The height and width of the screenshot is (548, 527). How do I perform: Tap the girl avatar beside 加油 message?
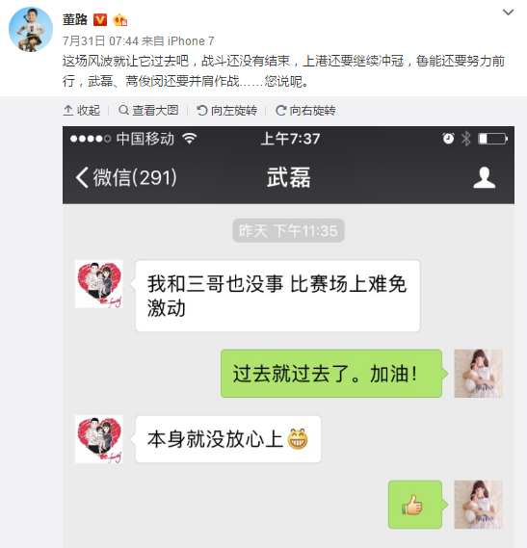[478, 374]
